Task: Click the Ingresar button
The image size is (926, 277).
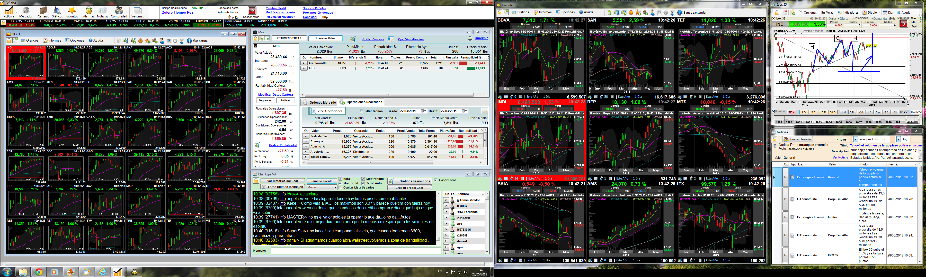Action: click(265, 100)
